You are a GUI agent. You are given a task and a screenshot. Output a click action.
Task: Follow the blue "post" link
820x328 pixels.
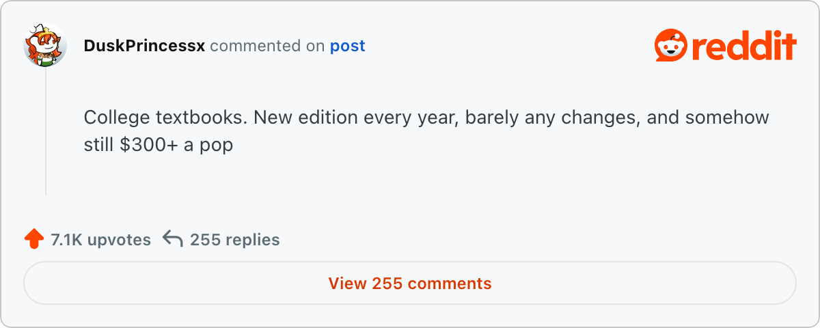coord(347,46)
